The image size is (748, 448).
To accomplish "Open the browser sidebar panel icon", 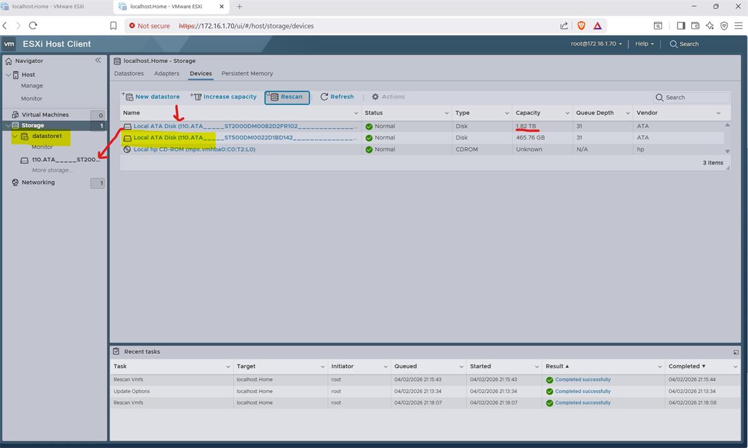I will click(x=681, y=26).
